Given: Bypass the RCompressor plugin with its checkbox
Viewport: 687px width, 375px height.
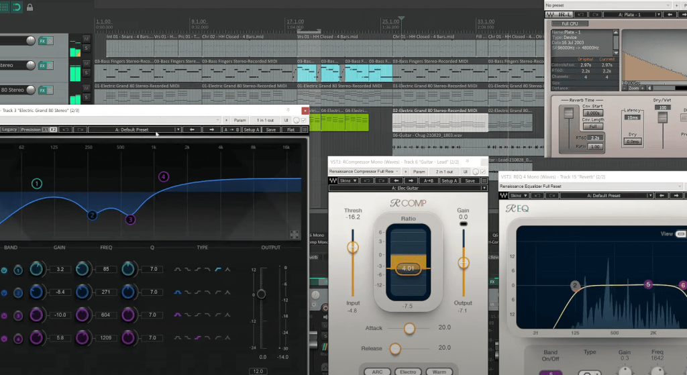Looking at the screenshot, I should pyautogui.click(x=483, y=172).
